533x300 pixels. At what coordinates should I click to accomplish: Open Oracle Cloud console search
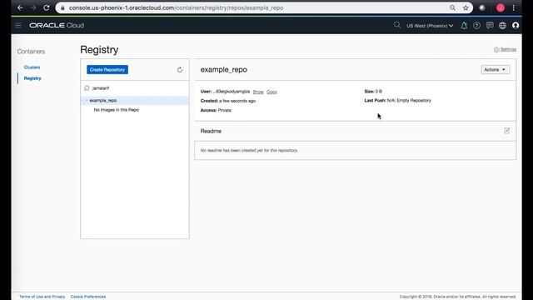397,25
